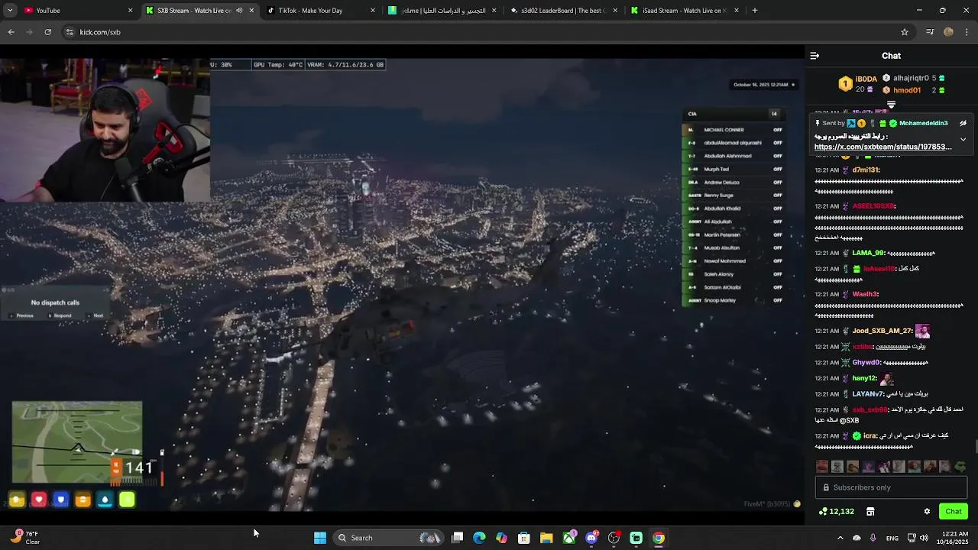Select the green frog emote in the emote row
The height and width of the screenshot is (550, 978).
point(960,466)
